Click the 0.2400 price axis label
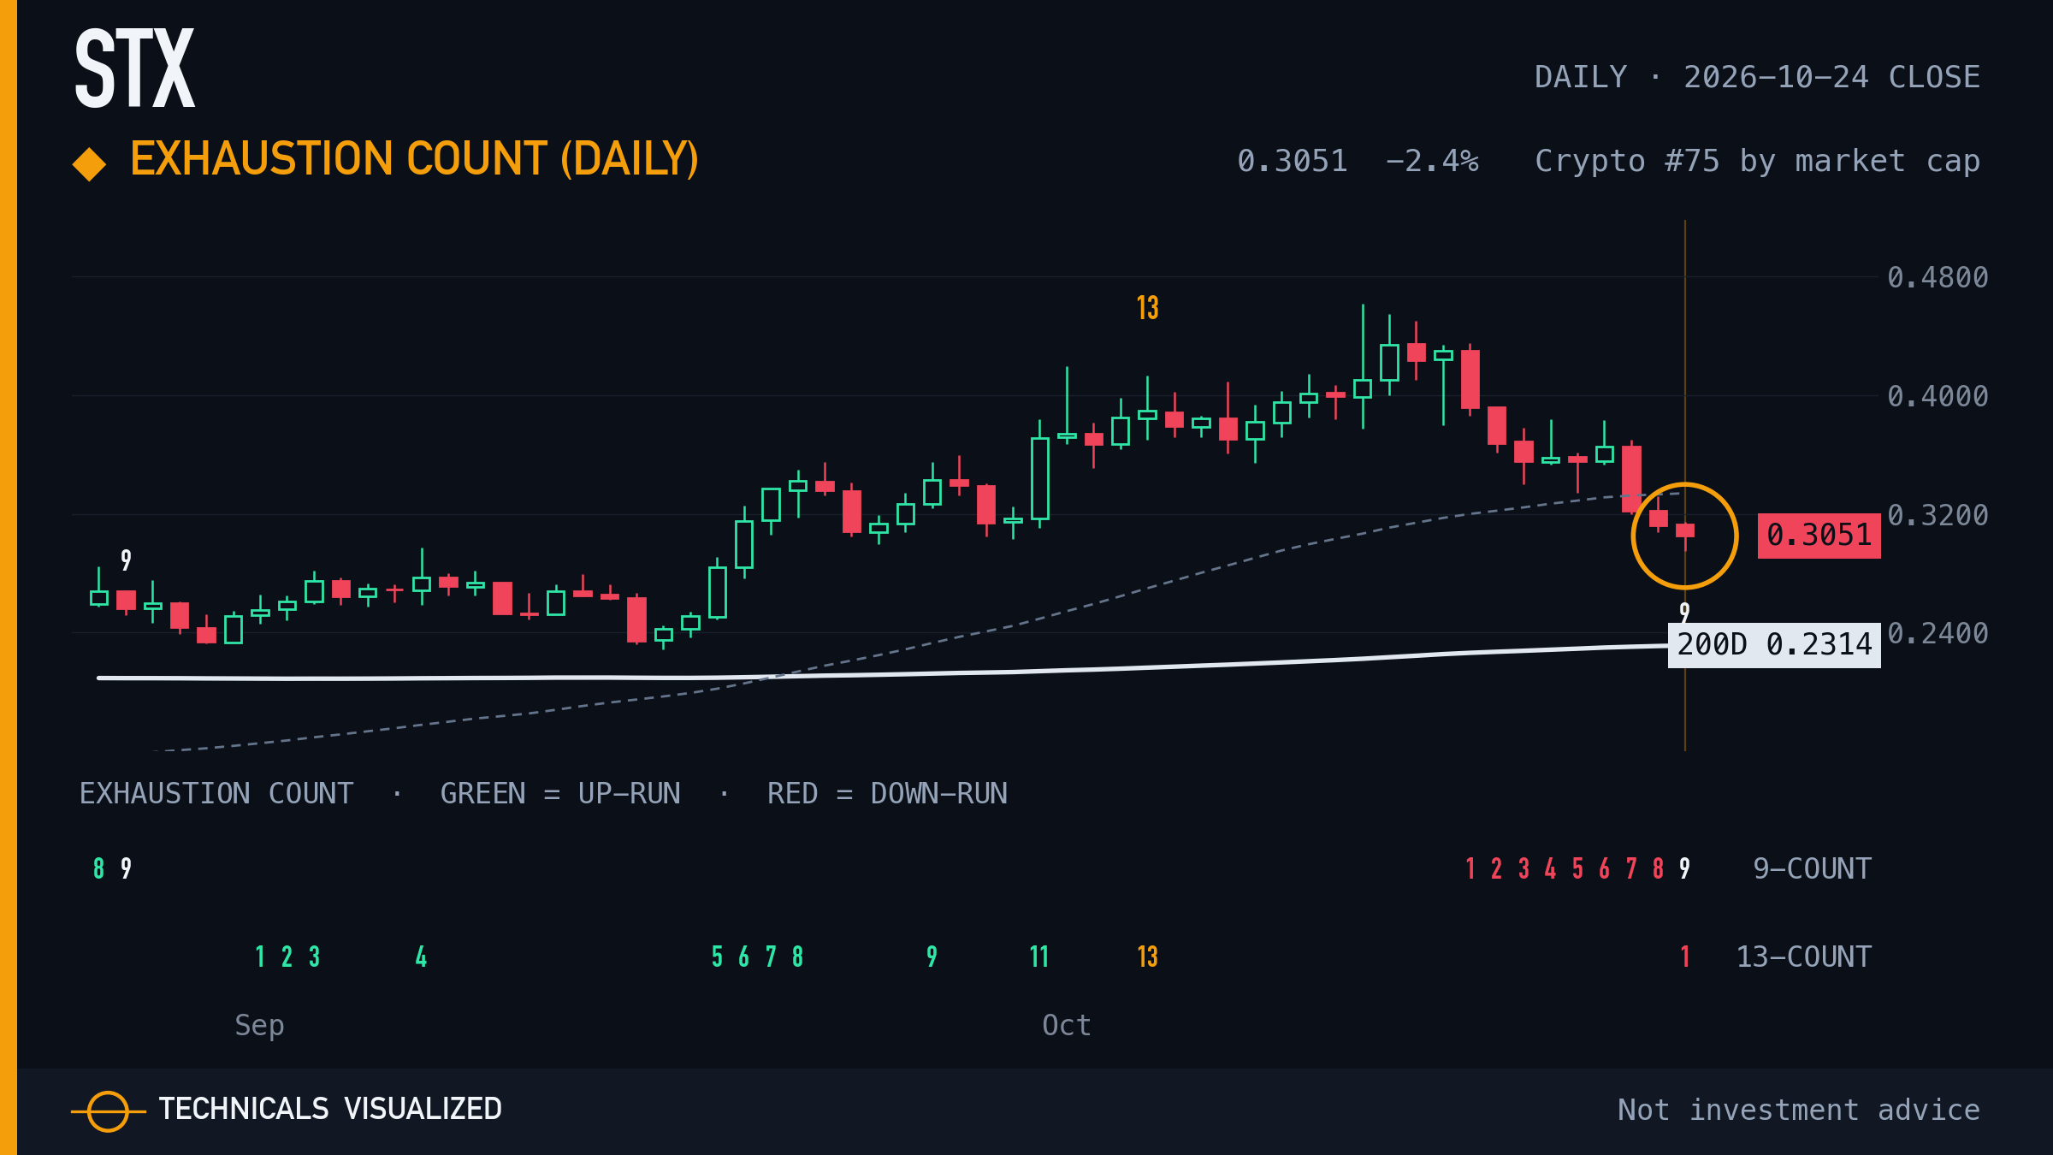Image resolution: width=2053 pixels, height=1155 pixels. (x=1938, y=633)
